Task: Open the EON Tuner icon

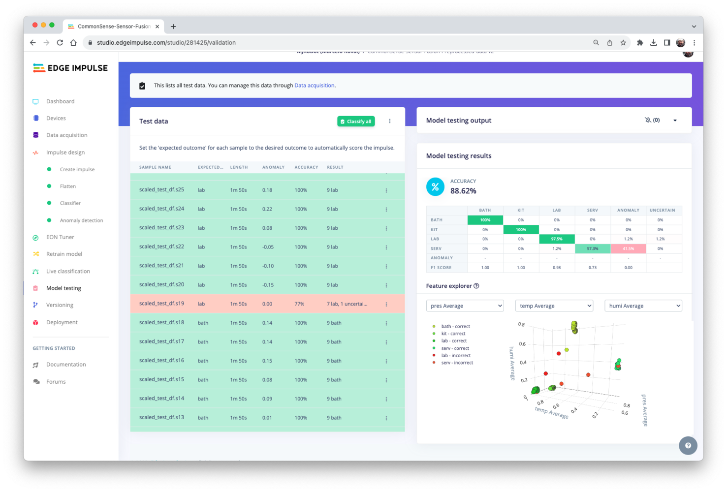Action: (35, 237)
